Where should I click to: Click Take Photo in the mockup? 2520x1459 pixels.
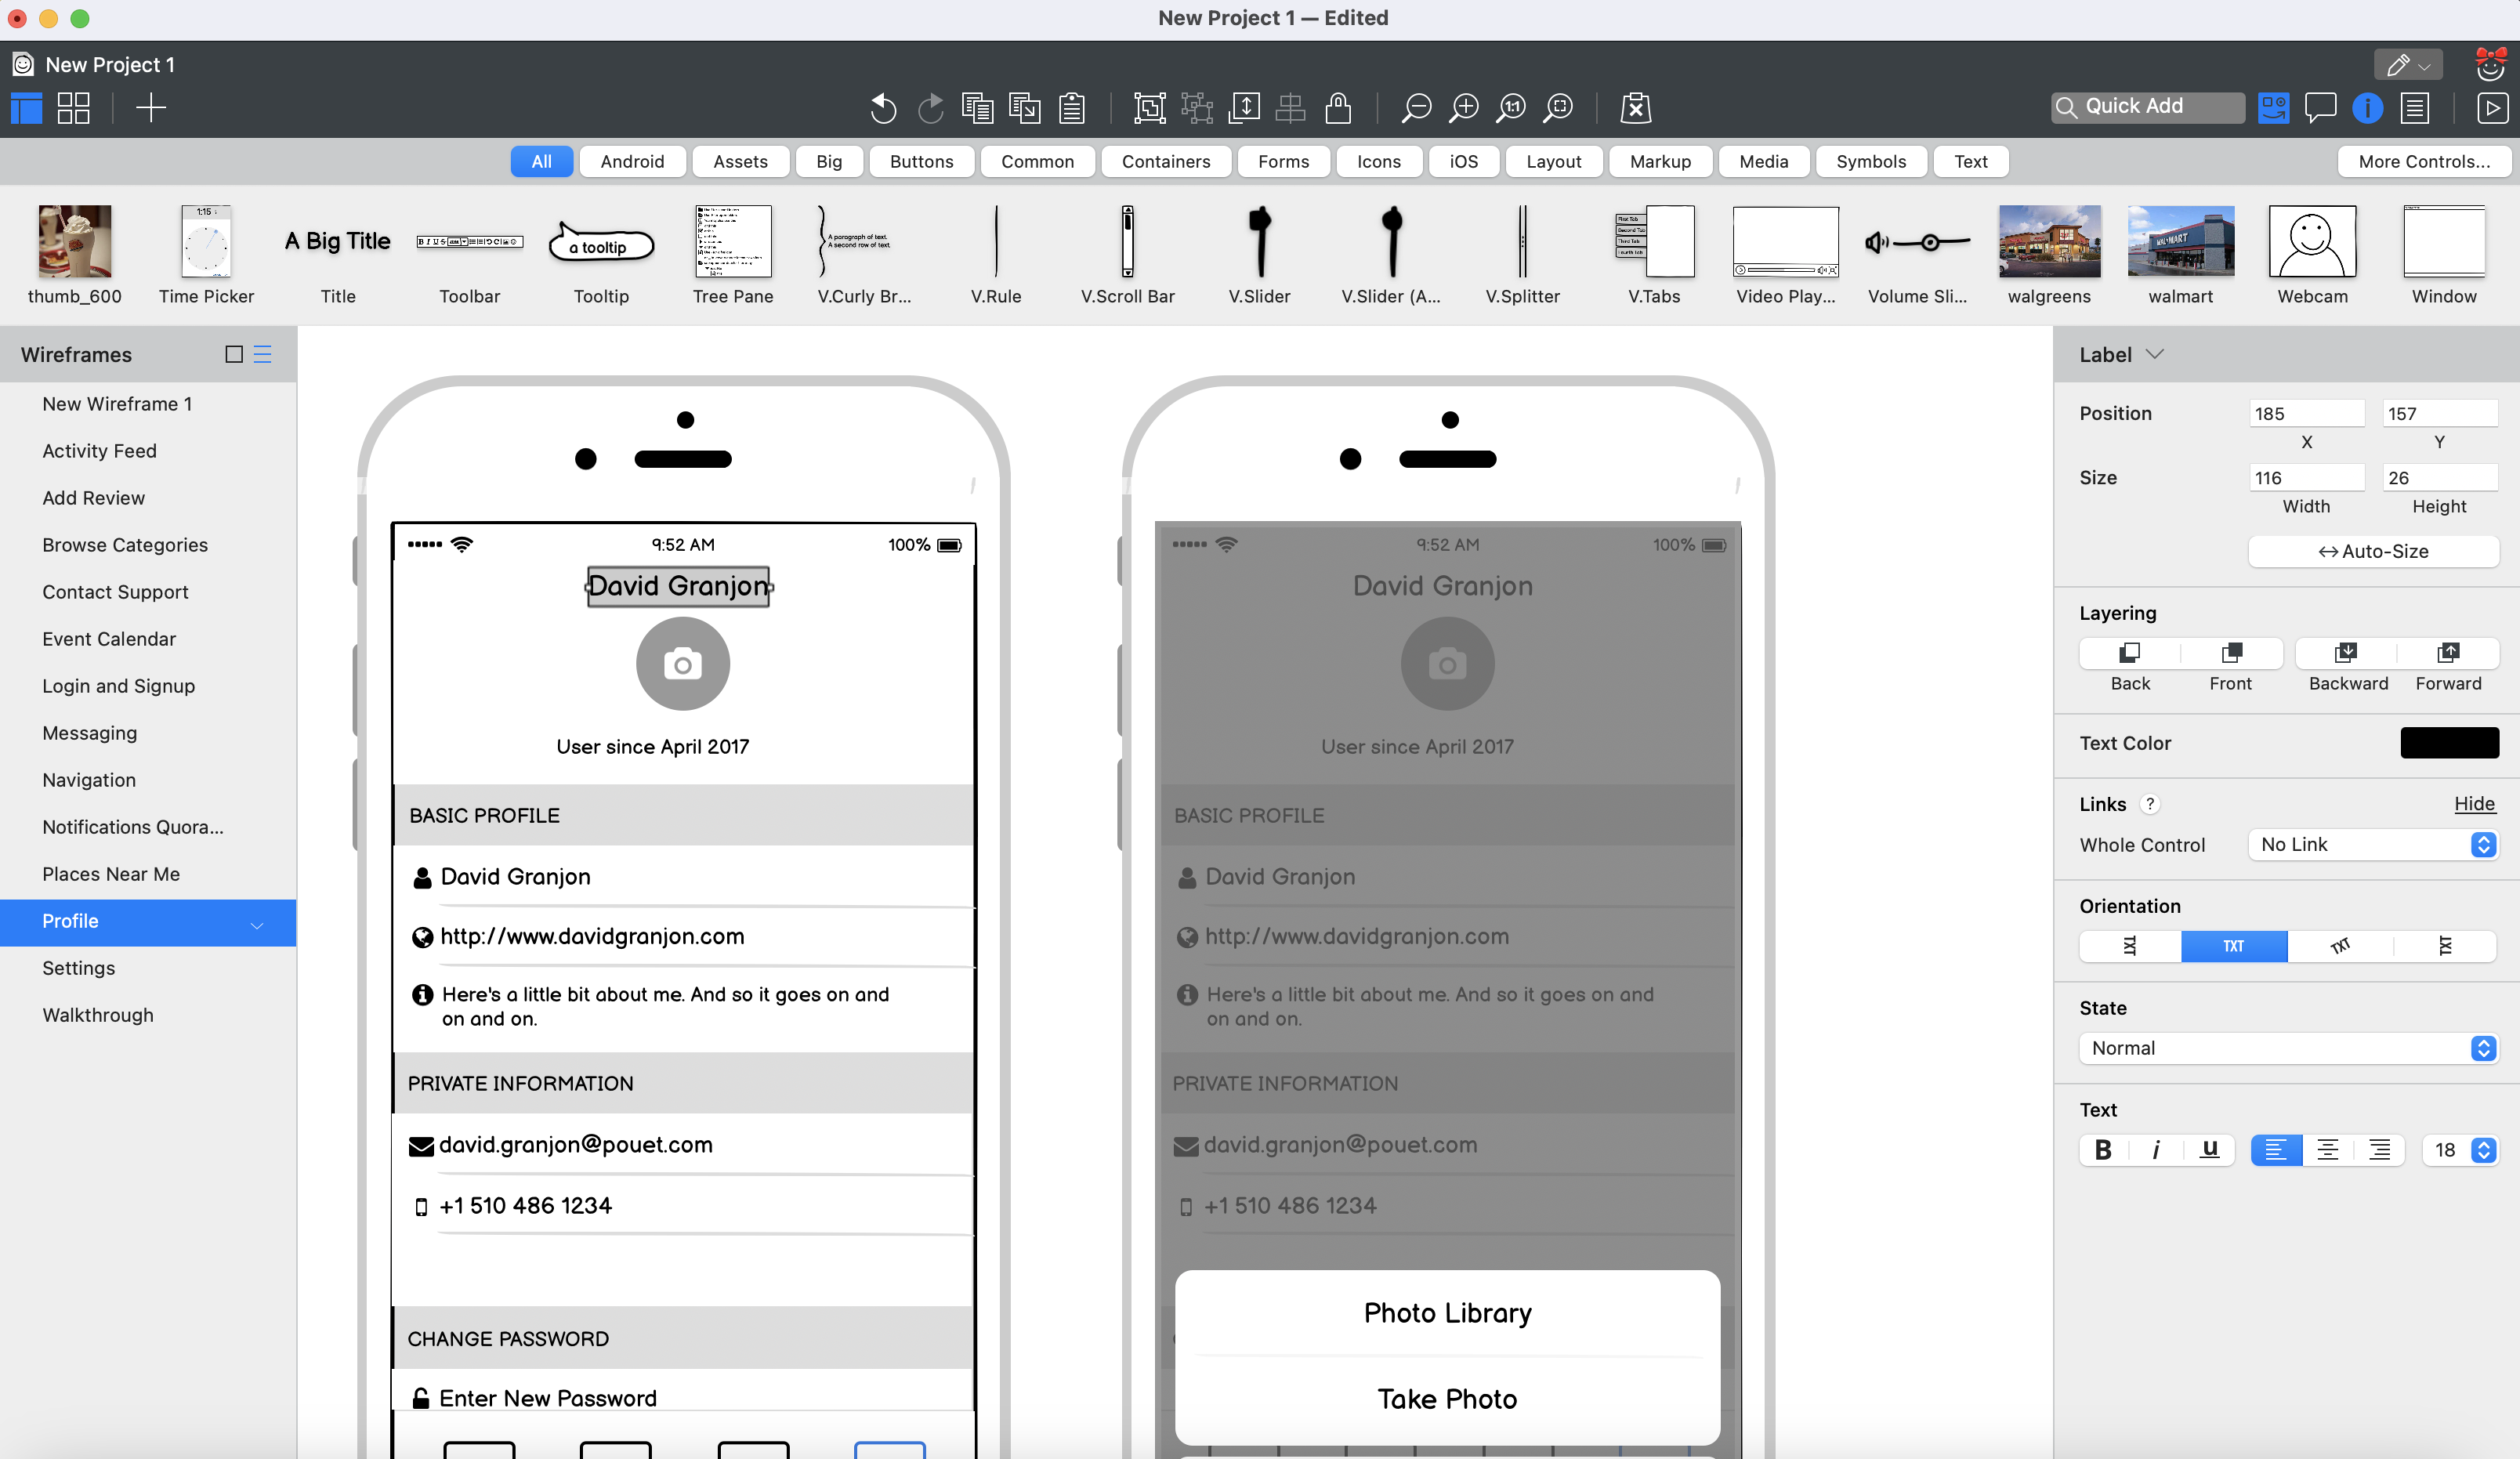(1447, 1399)
